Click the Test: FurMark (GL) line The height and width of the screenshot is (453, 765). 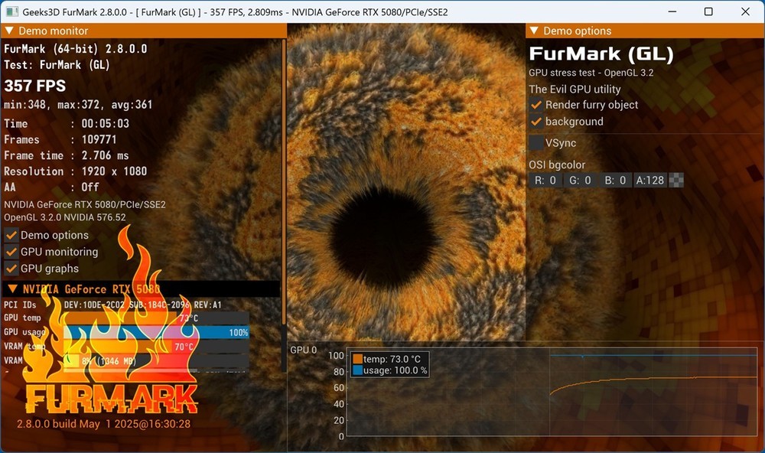[57, 65]
